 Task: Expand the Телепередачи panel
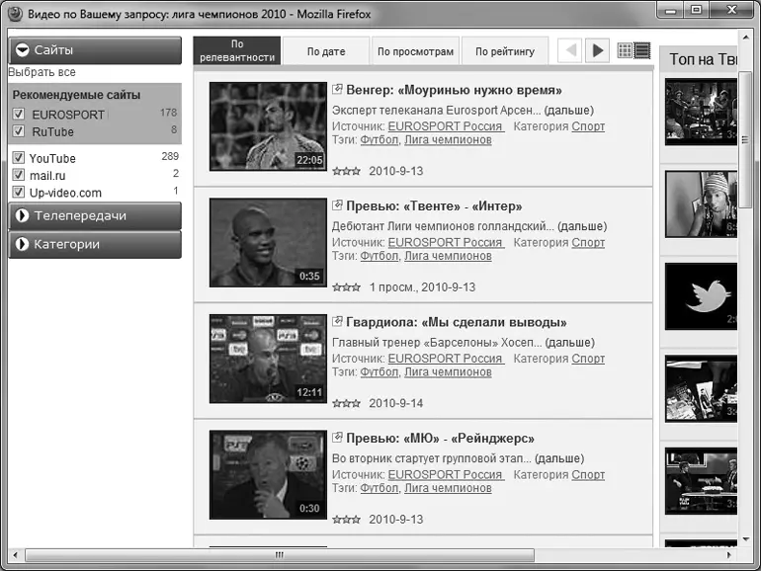[x=95, y=216]
